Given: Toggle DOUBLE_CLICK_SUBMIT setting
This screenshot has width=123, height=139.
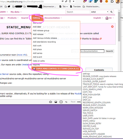Looking at the screenshot, I should [x=93, y=79].
